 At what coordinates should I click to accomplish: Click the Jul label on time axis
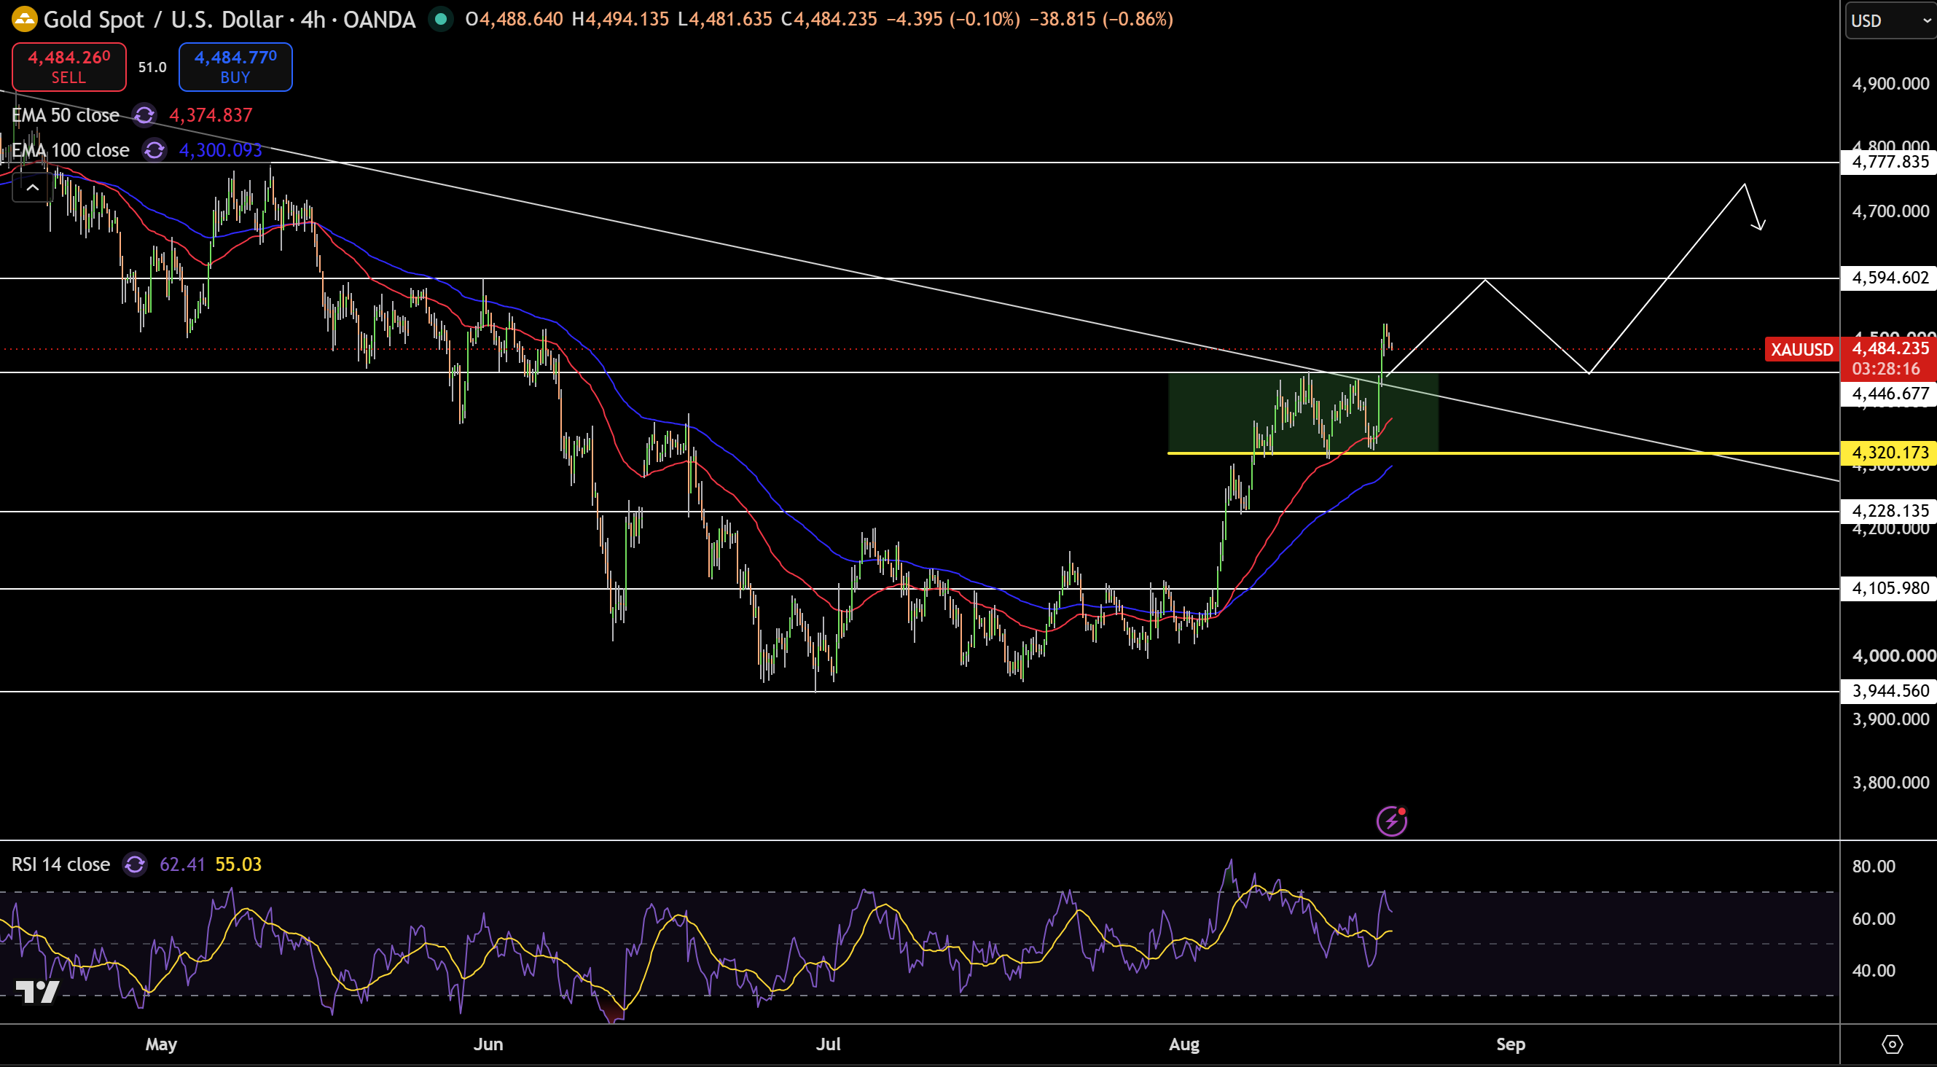829,1044
